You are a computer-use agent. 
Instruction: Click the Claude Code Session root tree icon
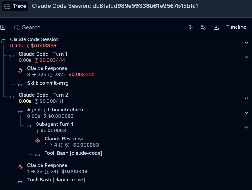pyautogui.click(x=3, y=41)
